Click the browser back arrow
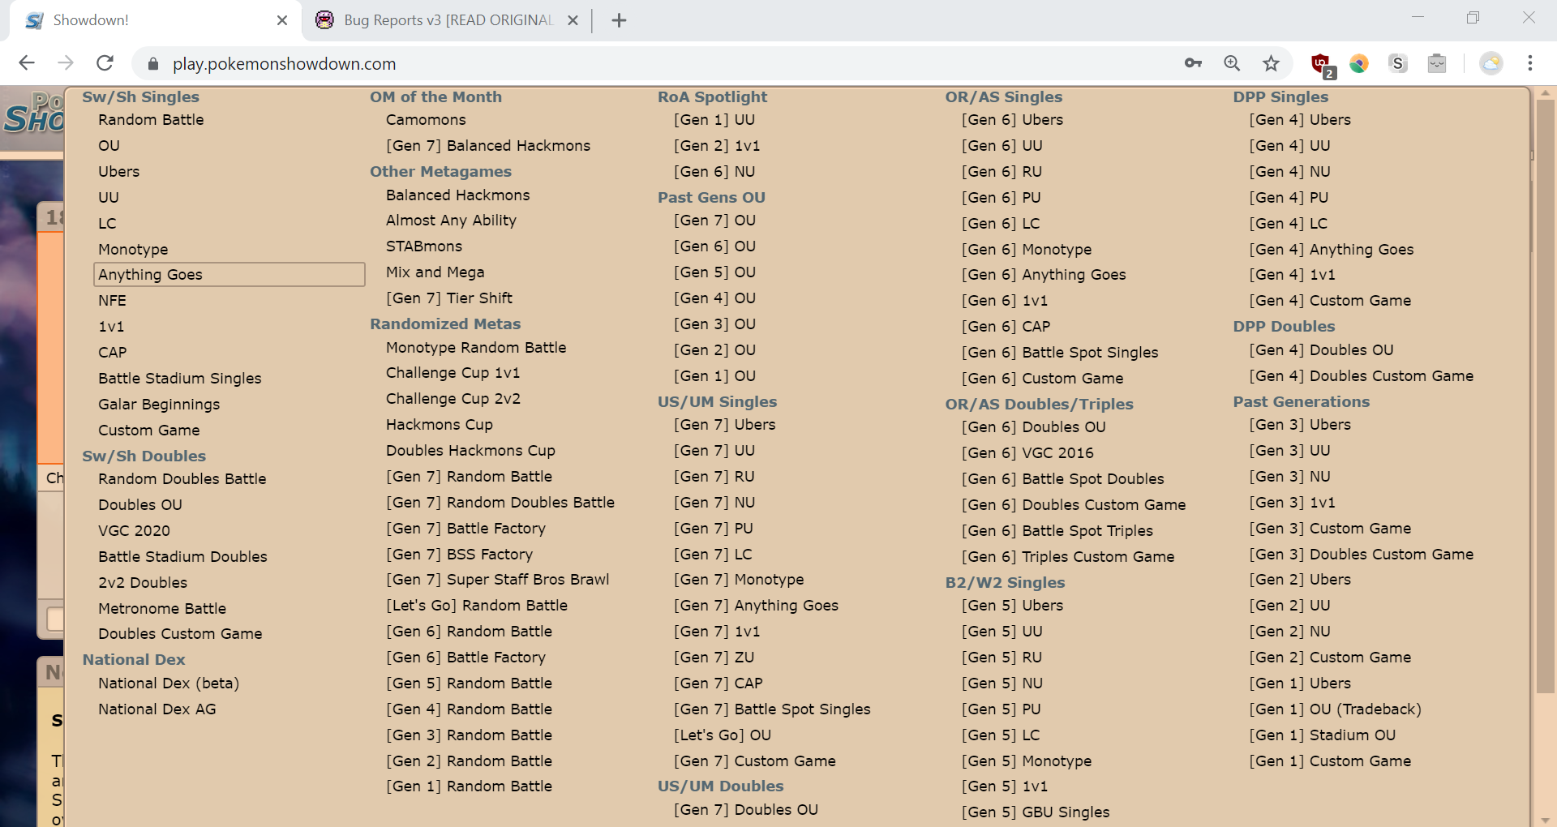Screen dimensions: 1557x827 [x=27, y=63]
